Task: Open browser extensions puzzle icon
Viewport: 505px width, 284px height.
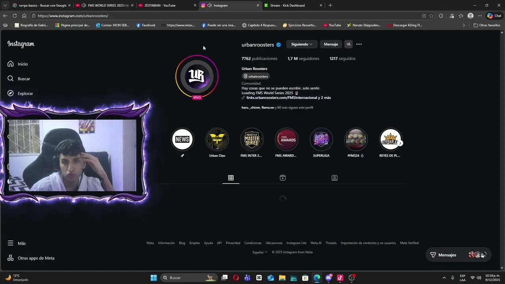Action: pos(441,16)
